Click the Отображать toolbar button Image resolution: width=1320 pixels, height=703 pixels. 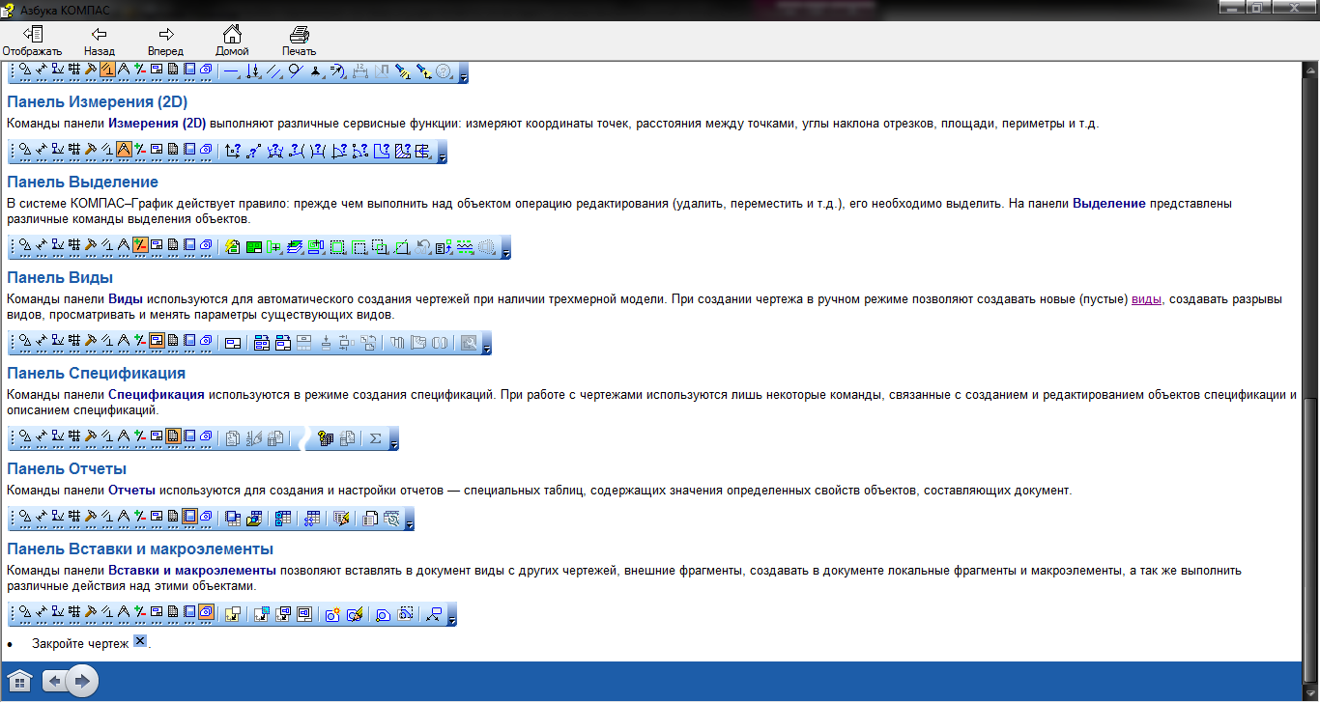coord(31,41)
